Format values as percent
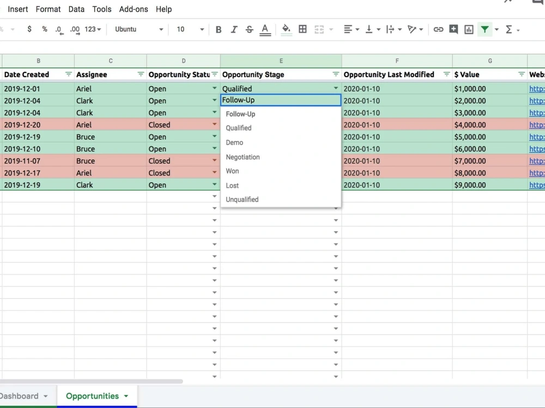Image resolution: width=545 pixels, height=408 pixels. pyautogui.click(x=44, y=29)
